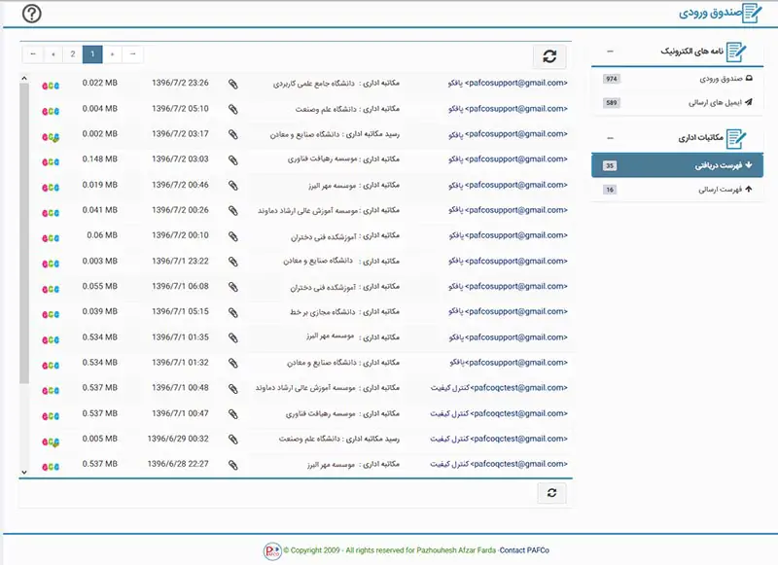Image resolution: width=778 pixels, height=565 pixels.
Task: Click the top refresh button above the list
Action: click(549, 56)
